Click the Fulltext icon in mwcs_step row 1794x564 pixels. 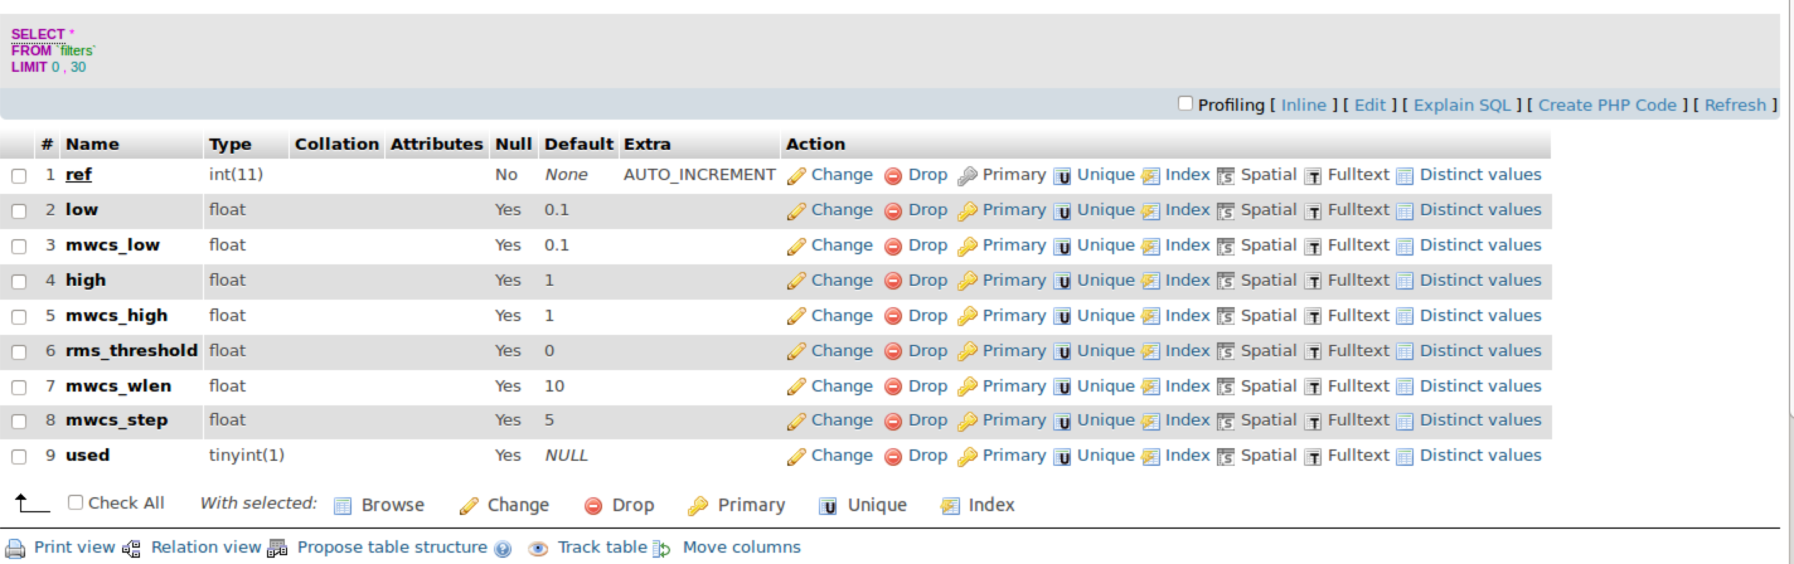click(1313, 421)
